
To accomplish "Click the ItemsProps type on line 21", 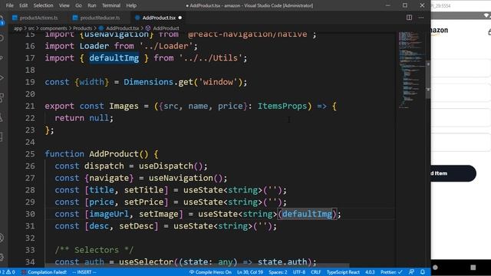I will [282, 106].
